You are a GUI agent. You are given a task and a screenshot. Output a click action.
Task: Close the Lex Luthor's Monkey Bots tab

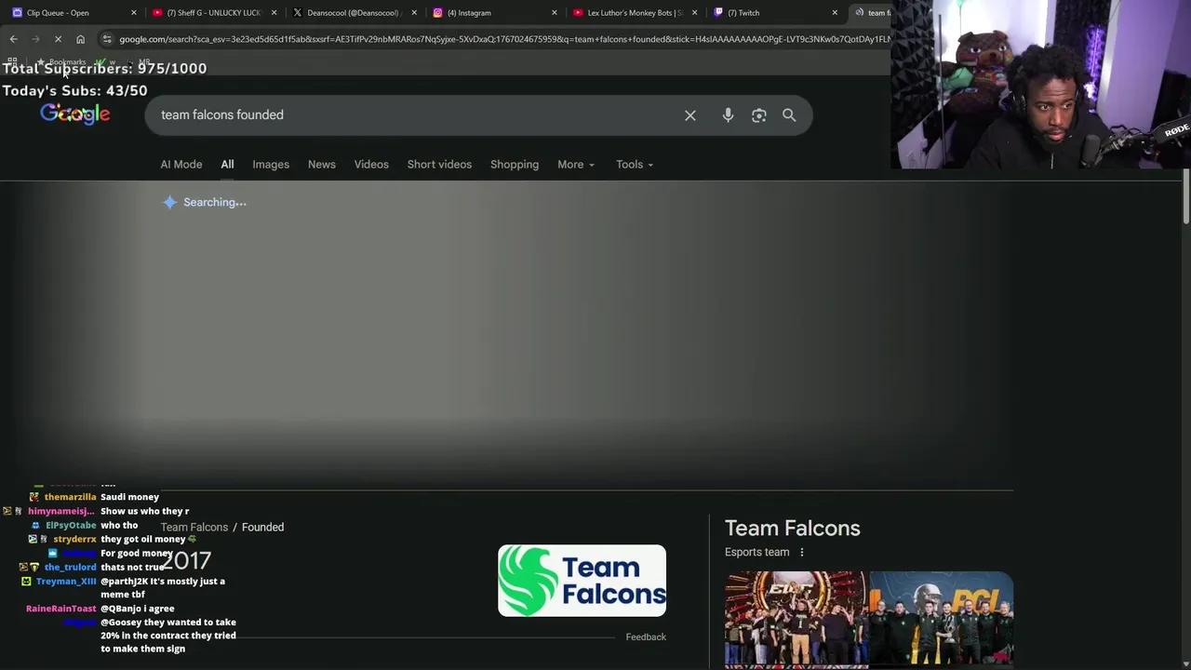pos(694,12)
